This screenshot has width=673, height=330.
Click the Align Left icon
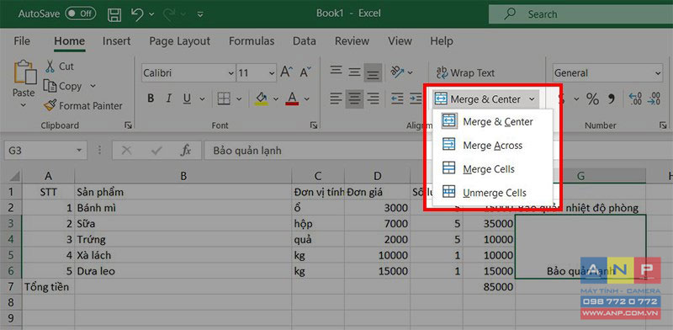336,98
